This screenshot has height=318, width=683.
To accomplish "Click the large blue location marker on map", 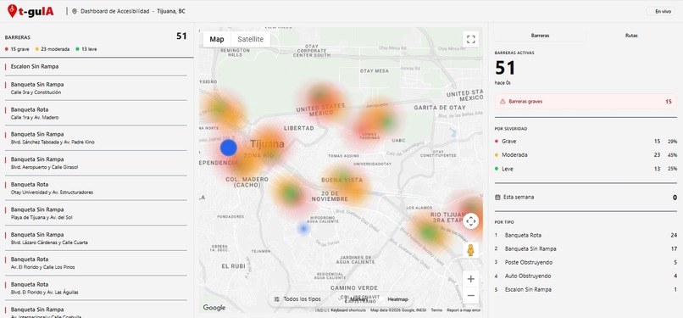I will click(228, 148).
